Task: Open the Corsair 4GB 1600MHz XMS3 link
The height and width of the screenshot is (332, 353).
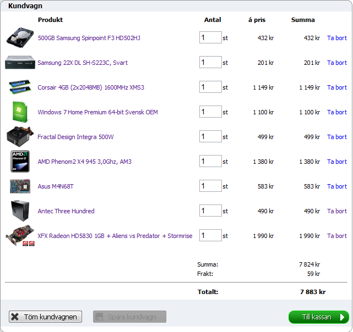Action: point(91,87)
